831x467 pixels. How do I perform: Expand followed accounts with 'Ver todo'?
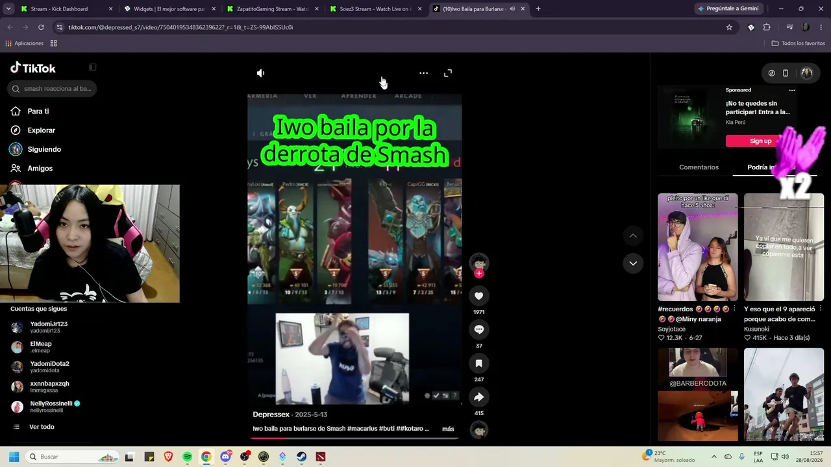point(42,427)
